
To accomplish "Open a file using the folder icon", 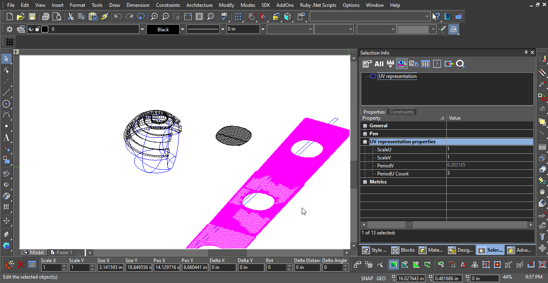I will [x=21, y=16].
